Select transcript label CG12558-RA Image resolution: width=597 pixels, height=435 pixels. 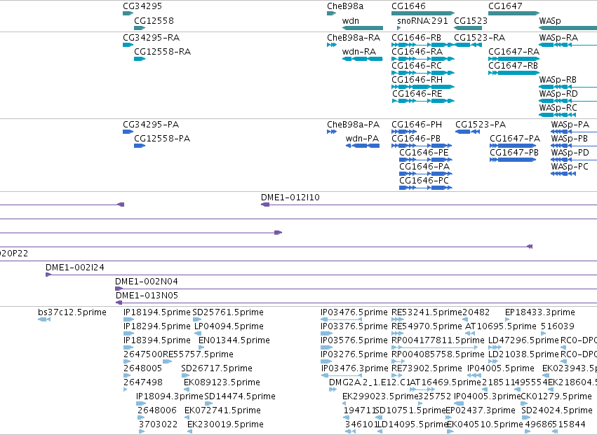[162, 52]
